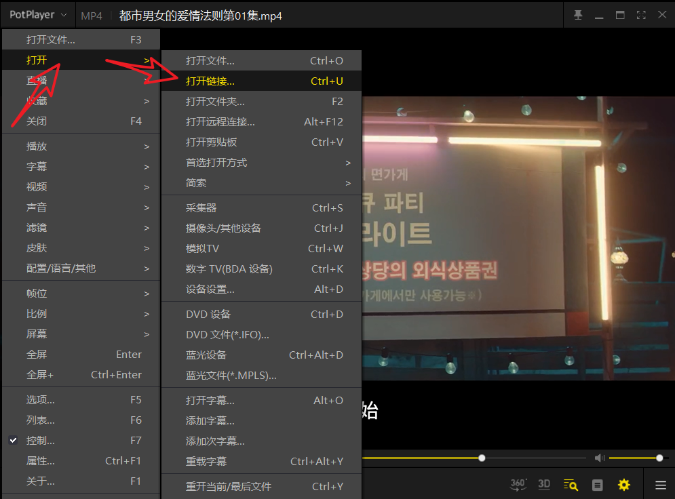Enter fullscreen via the title bar icon

click(641, 15)
